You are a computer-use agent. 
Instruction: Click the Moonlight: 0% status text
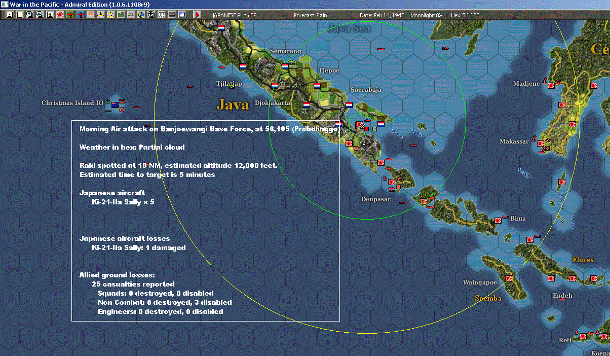coord(427,15)
